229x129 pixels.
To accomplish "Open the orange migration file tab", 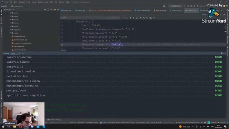I will click(110, 10).
